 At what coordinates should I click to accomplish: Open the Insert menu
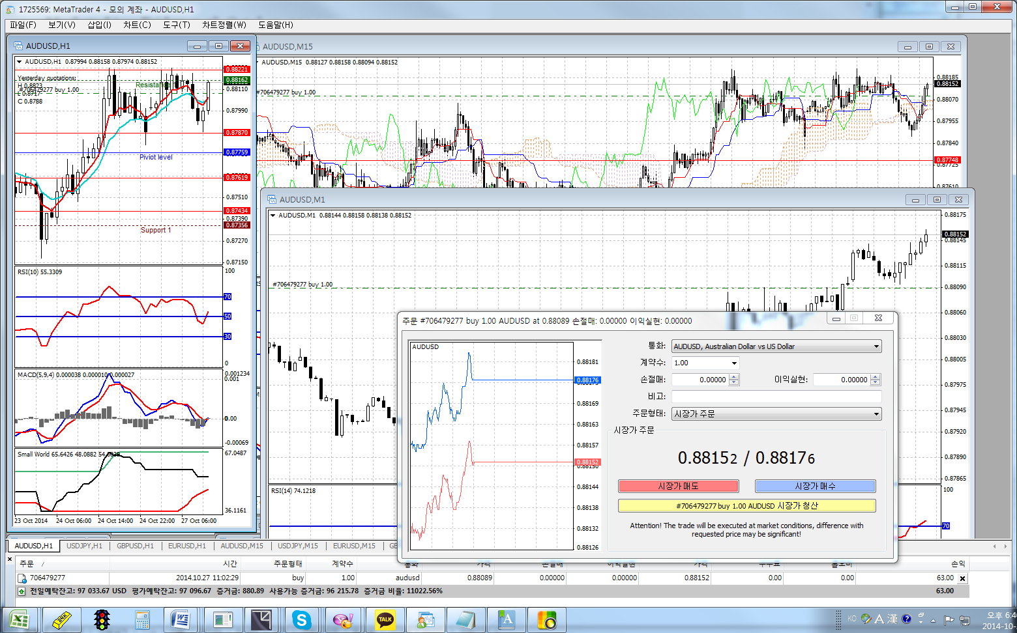99,25
